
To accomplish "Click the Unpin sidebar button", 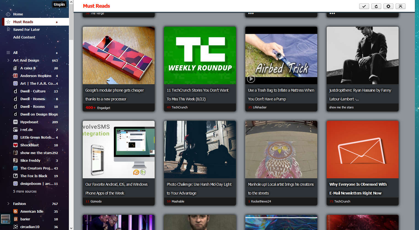I will click(59, 4).
